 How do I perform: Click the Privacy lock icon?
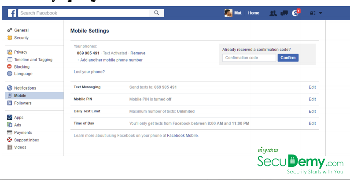click(x=10, y=52)
